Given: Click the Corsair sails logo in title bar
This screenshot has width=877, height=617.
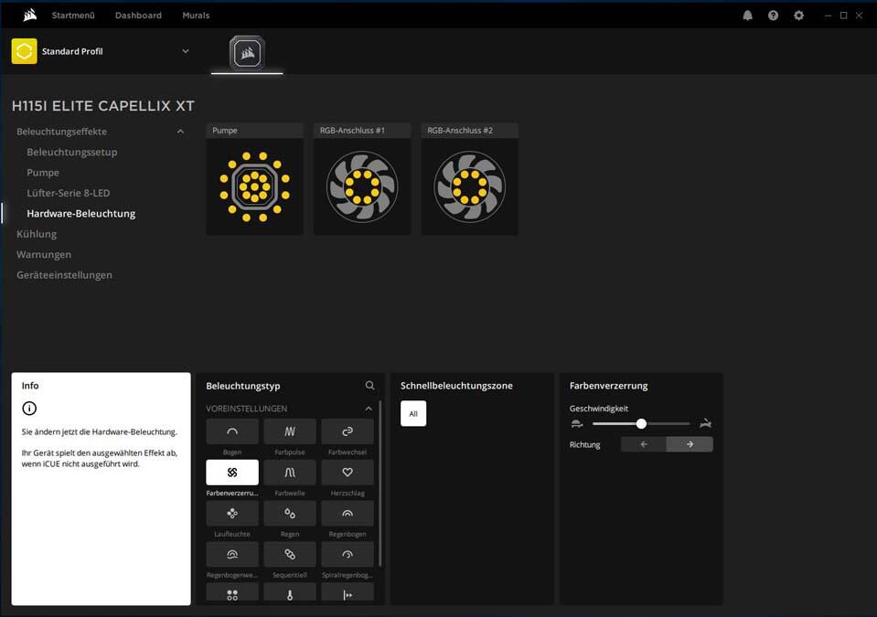Looking at the screenshot, I should (30, 16).
